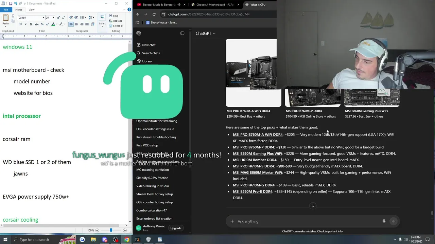Open highlight color dropdown arrow

coord(65,24)
